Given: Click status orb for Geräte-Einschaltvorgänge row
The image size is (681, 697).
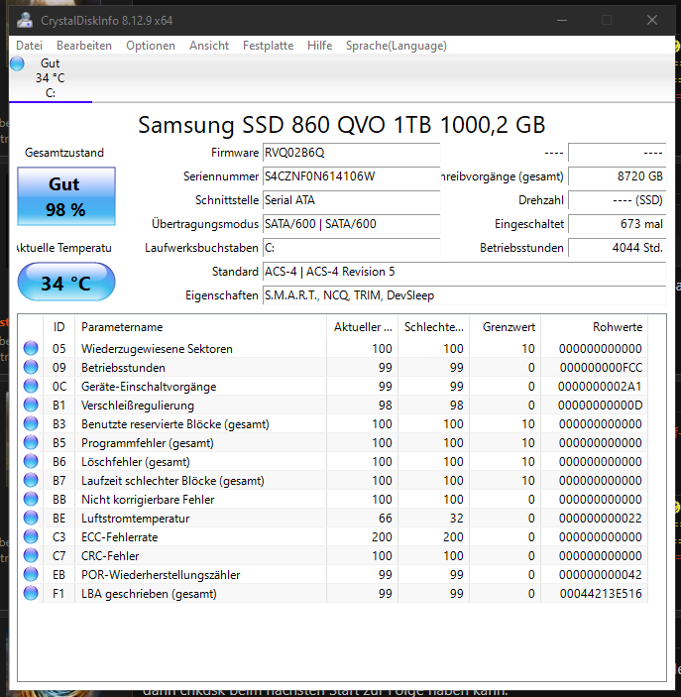Looking at the screenshot, I should point(31,386).
